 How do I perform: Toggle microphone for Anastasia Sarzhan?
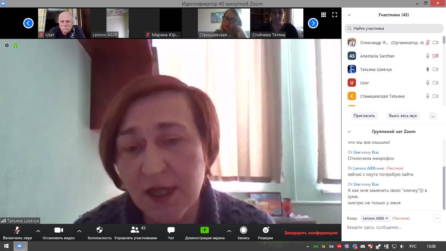coord(427,56)
